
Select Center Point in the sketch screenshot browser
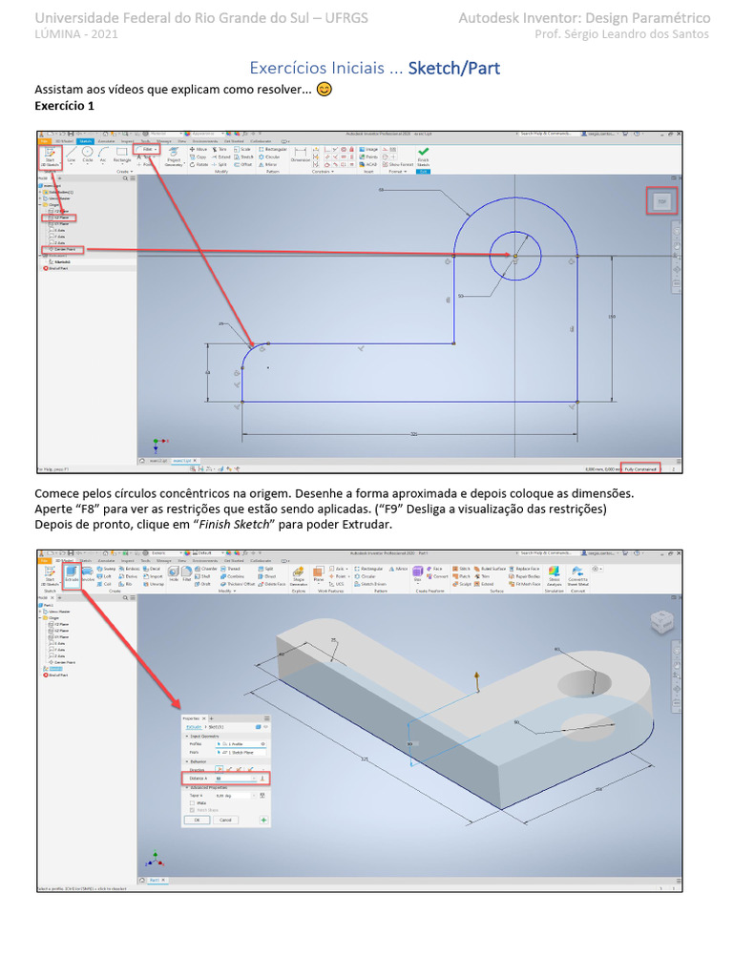[62, 249]
